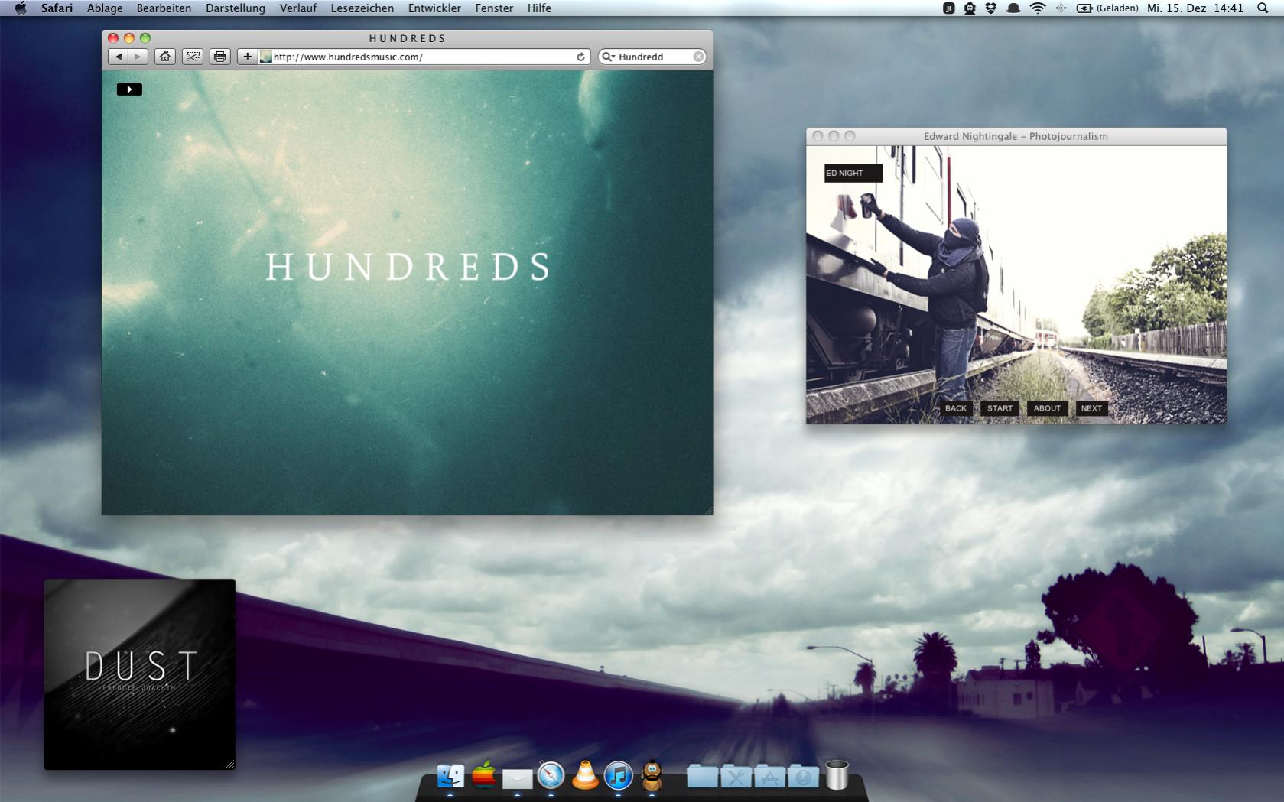Screen dimensions: 1284x802
Task: Open Safari compass icon in dock
Action: (551, 775)
